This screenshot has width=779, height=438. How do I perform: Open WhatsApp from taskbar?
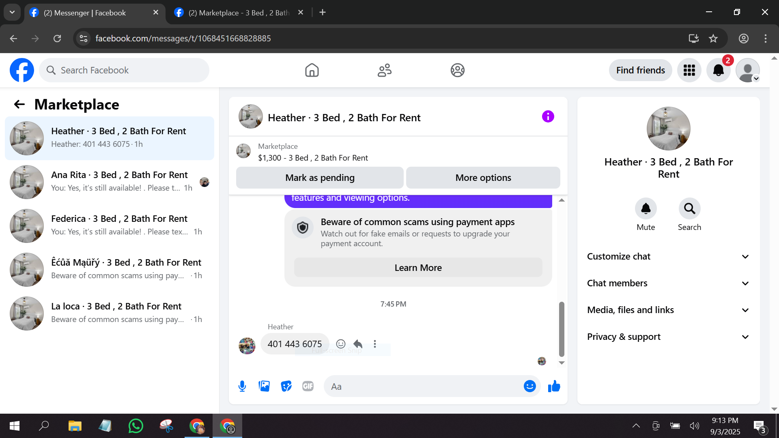(x=136, y=426)
